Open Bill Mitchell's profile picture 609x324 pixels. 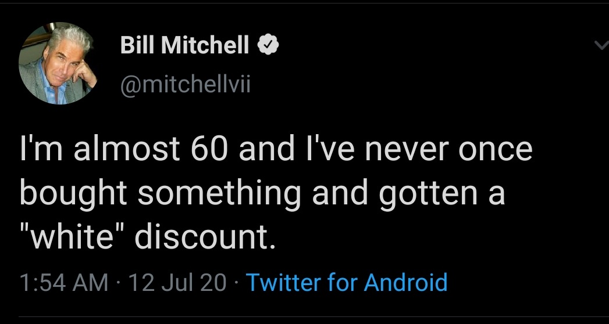56,63
